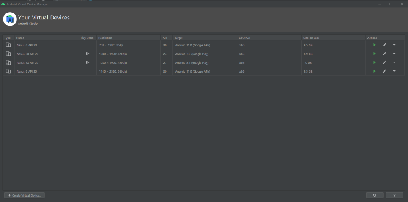Refresh the virtual device list

click(375, 195)
